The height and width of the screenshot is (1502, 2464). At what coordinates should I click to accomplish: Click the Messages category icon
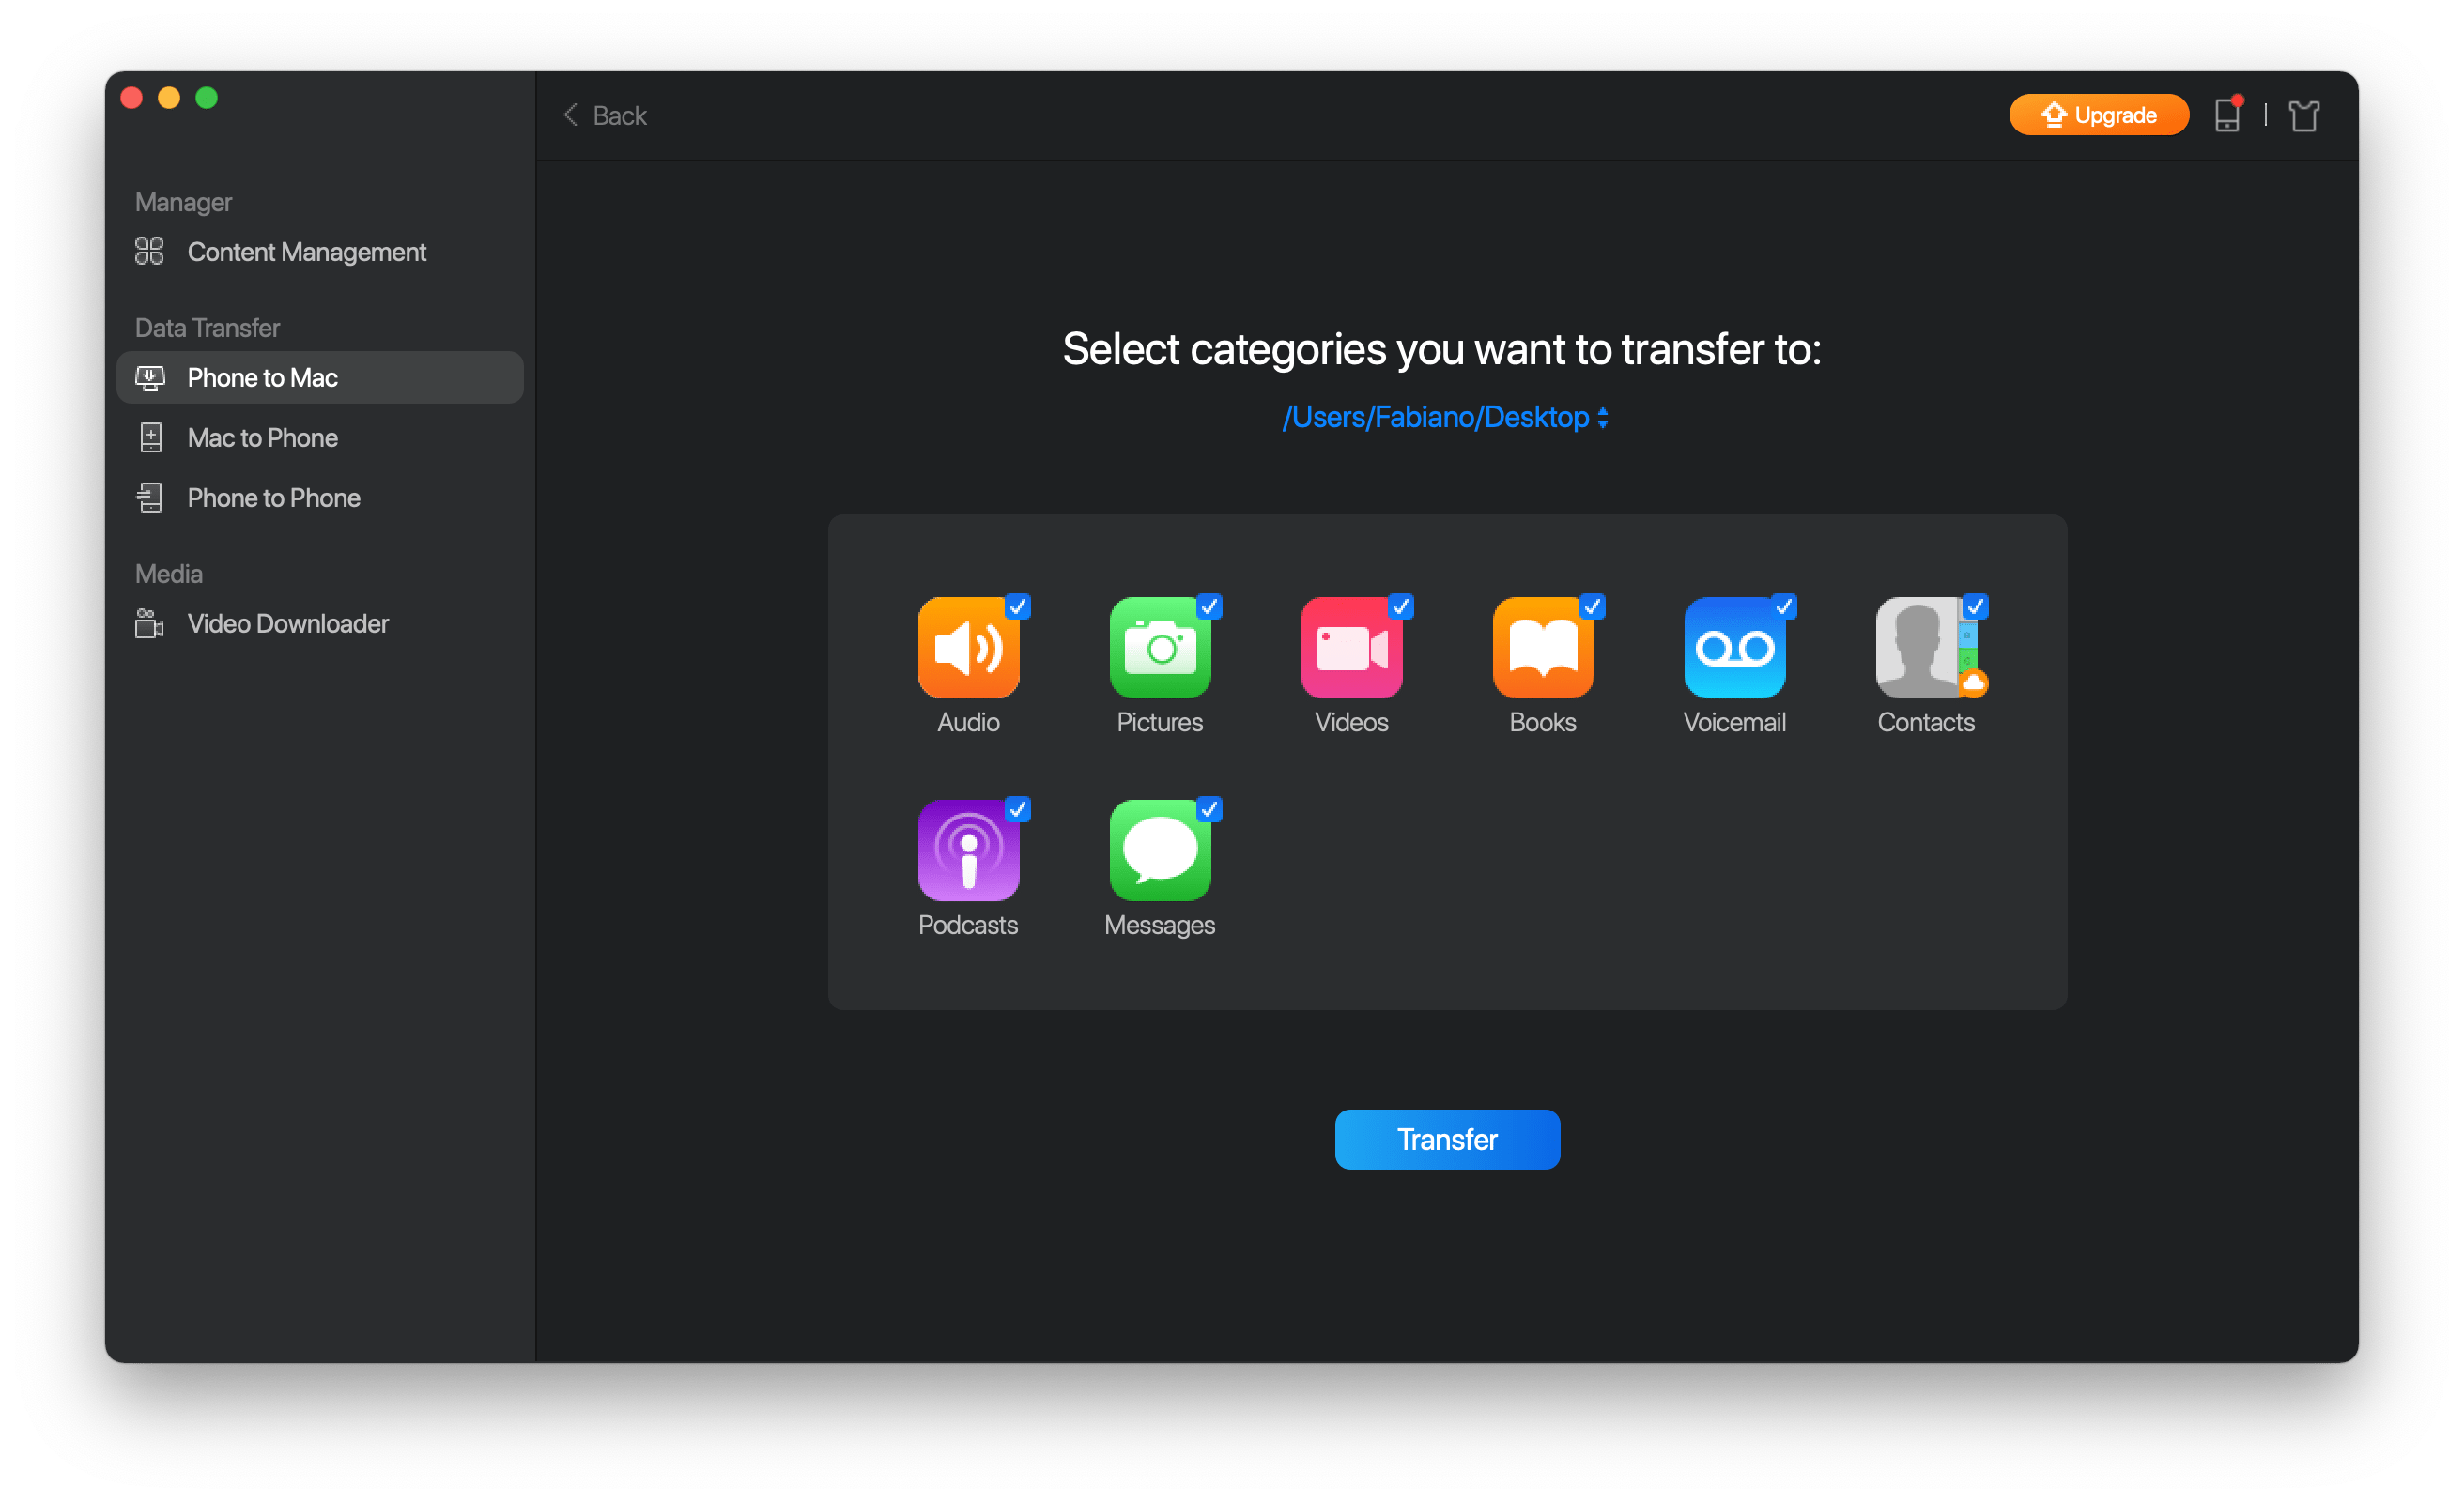(1160, 850)
